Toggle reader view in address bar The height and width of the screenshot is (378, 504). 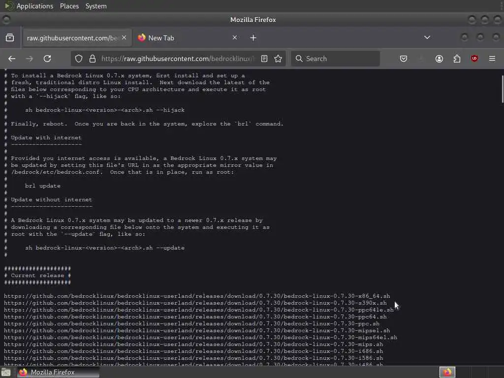pyautogui.click(x=264, y=59)
